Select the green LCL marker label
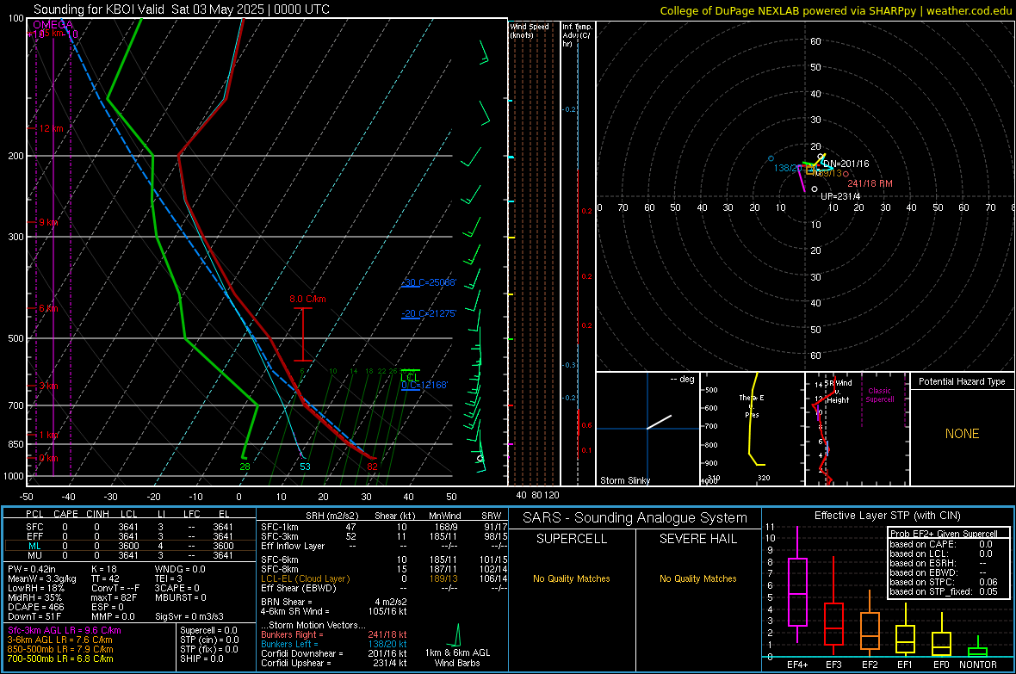The width and height of the screenshot is (1016, 674). coord(410,377)
